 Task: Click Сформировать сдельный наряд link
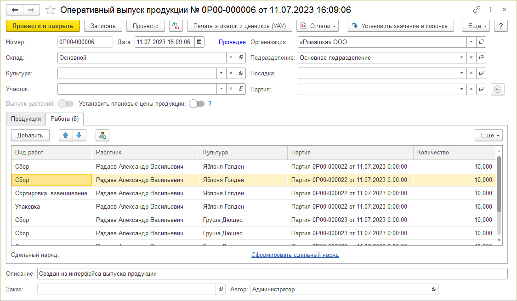(295, 255)
